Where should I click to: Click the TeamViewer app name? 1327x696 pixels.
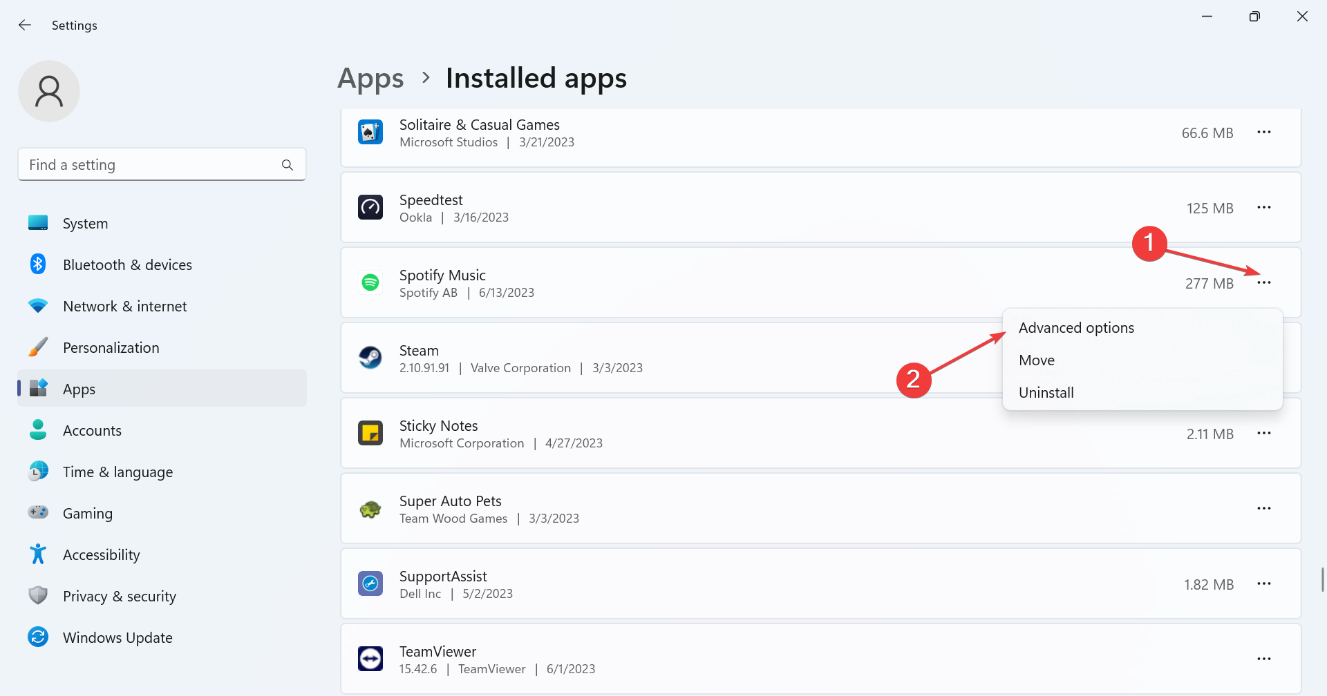coord(437,652)
